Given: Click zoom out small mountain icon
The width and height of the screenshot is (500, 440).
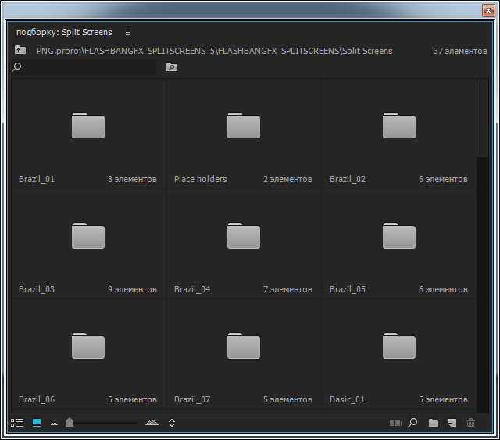Looking at the screenshot, I should [x=54, y=424].
